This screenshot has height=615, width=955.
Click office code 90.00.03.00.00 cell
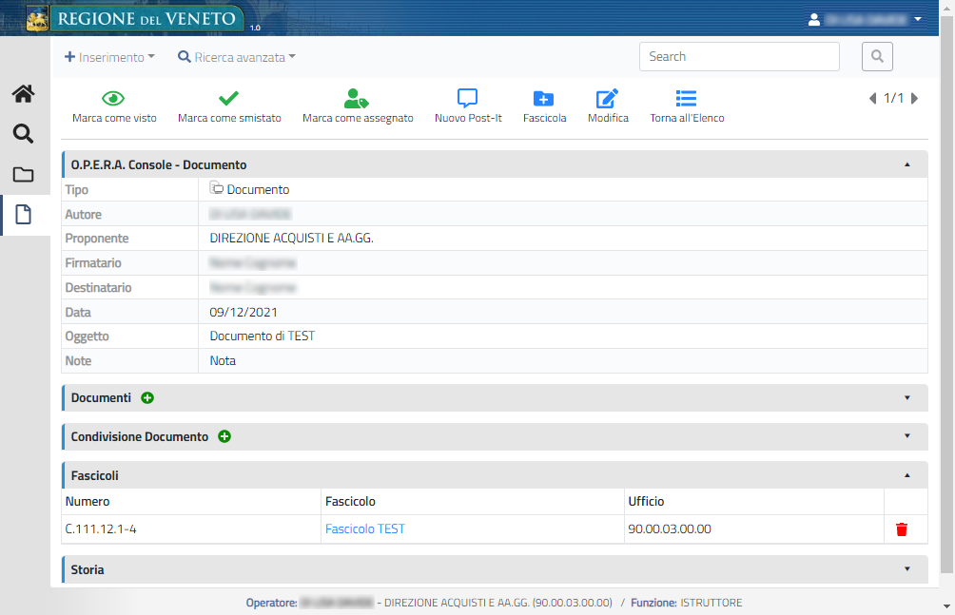coord(670,529)
